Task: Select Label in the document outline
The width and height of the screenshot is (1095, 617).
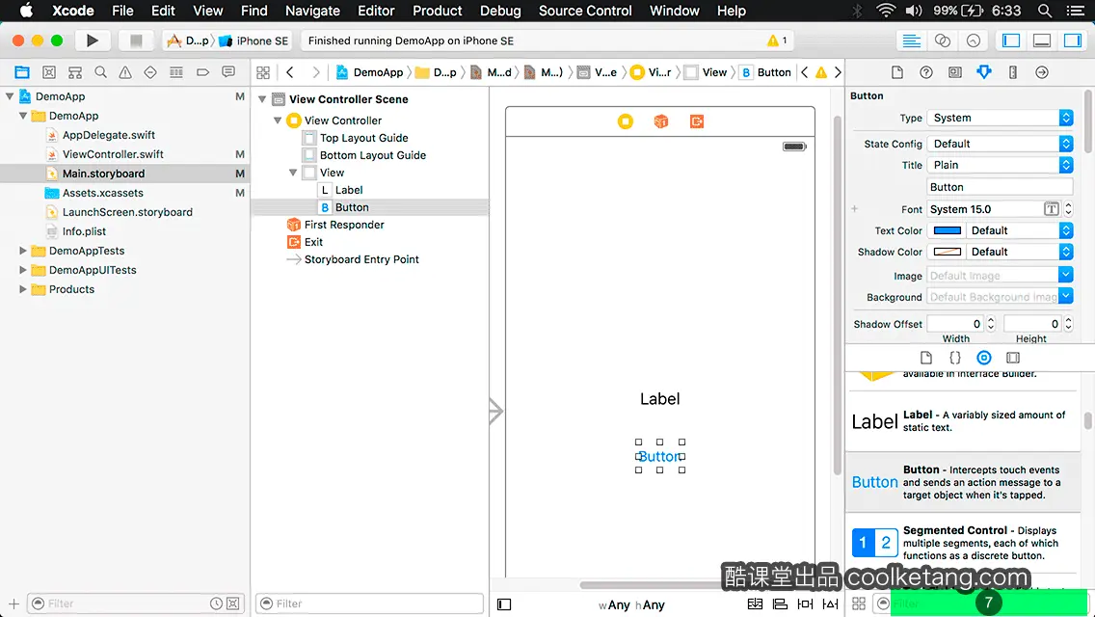Action: (x=349, y=190)
